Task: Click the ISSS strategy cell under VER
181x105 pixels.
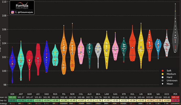Action: [12, 104]
